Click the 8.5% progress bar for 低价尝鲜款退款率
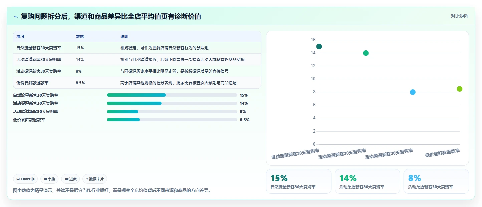This screenshot has width=482, height=207. point(172,120)
